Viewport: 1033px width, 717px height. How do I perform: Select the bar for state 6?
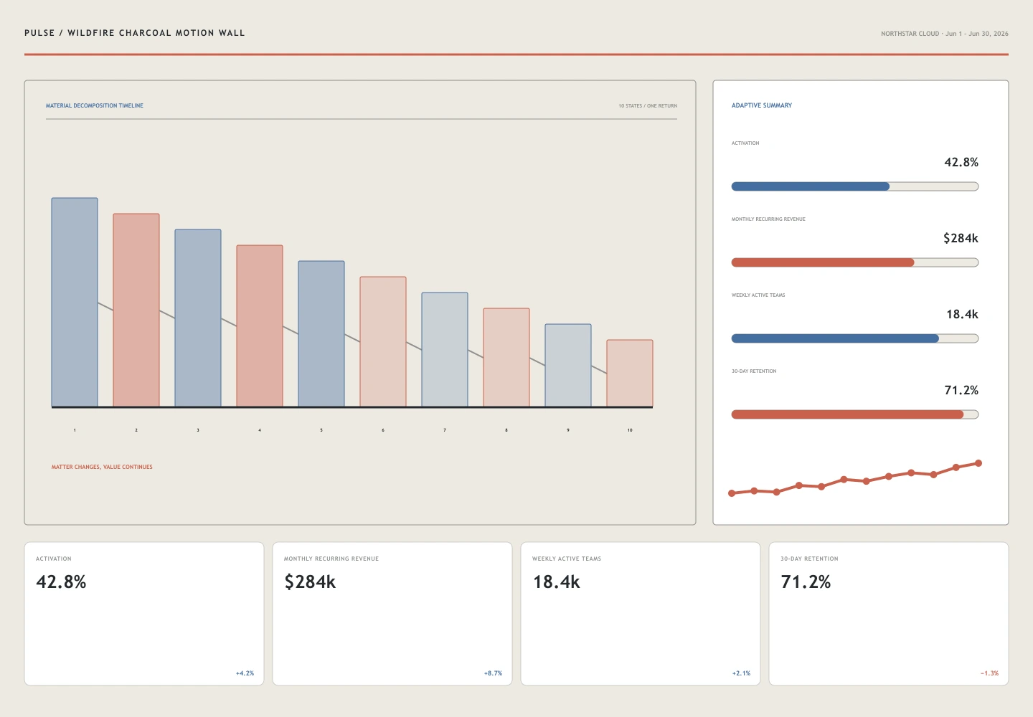point(383,342)
